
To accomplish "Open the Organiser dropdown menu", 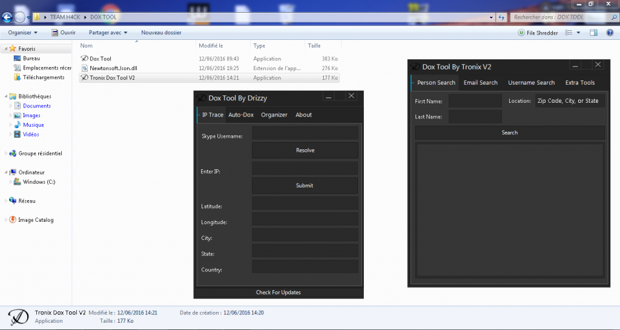I will click(22, 33).
